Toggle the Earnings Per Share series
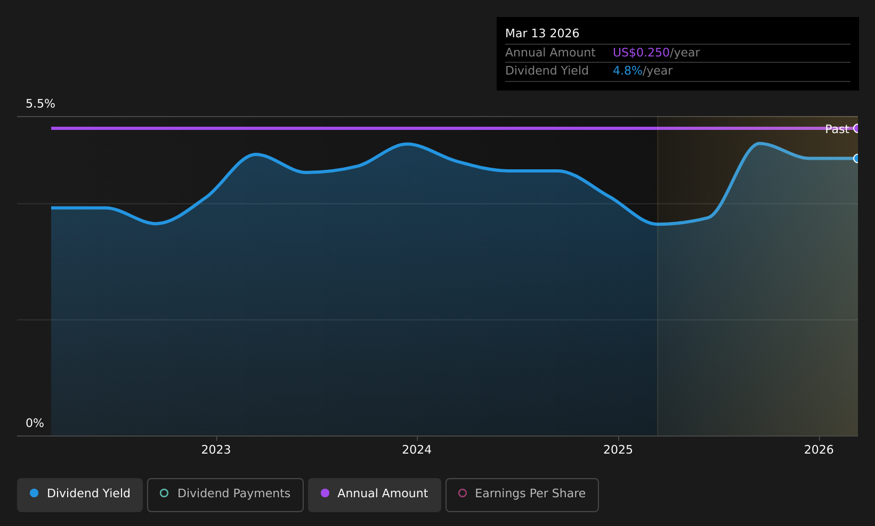The image size is (875, 526). click(522, 495)
